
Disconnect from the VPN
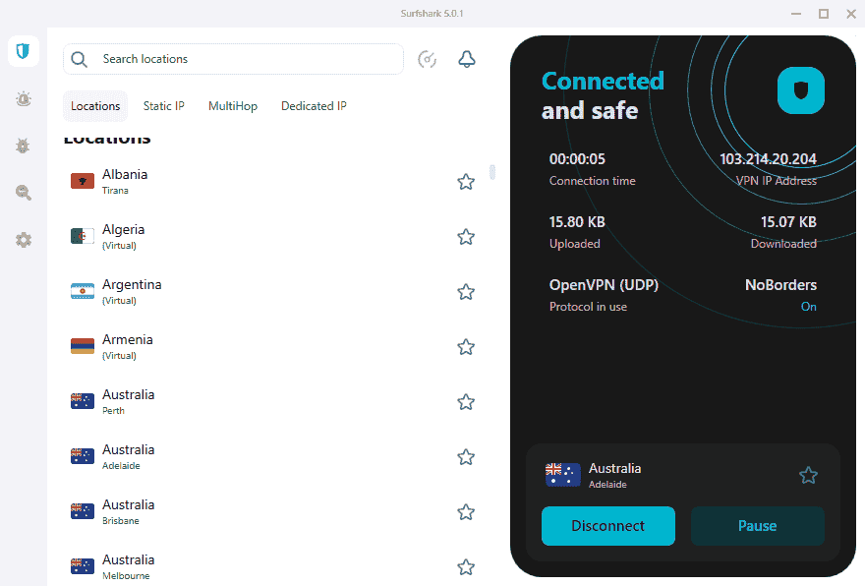(607, 526)
